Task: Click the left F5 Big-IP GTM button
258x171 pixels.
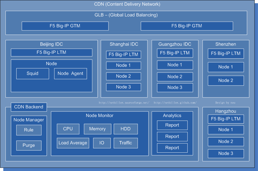Action: 65,26
